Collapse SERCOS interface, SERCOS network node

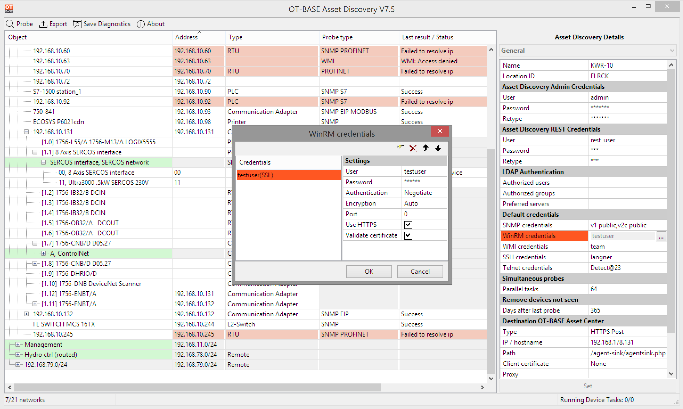pyautogui.click(x=44, y=162)
